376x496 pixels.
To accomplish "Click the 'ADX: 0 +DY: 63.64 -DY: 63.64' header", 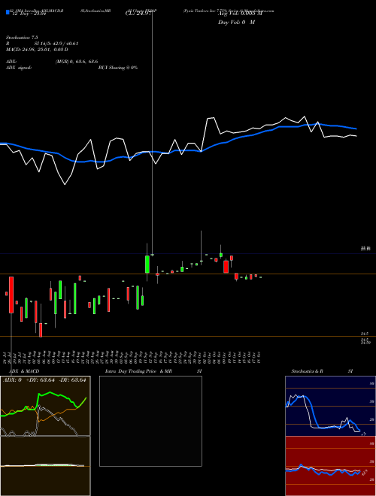I will click(44, 380).
